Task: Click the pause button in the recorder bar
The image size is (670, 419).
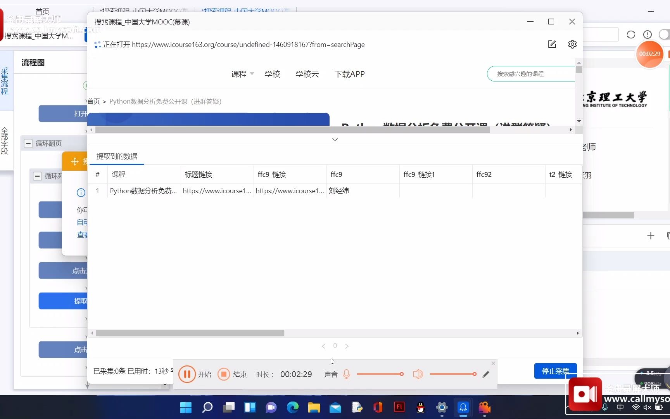Action: tap(187, 374)
